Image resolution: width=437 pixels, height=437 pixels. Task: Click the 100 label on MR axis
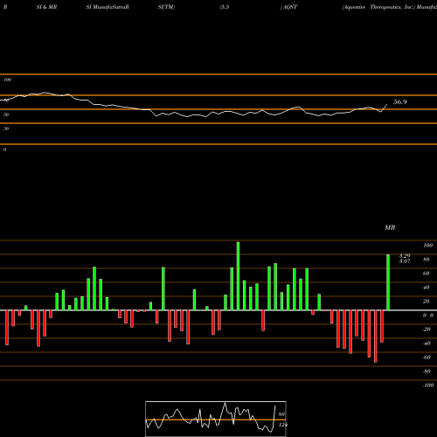click(427, 246)
